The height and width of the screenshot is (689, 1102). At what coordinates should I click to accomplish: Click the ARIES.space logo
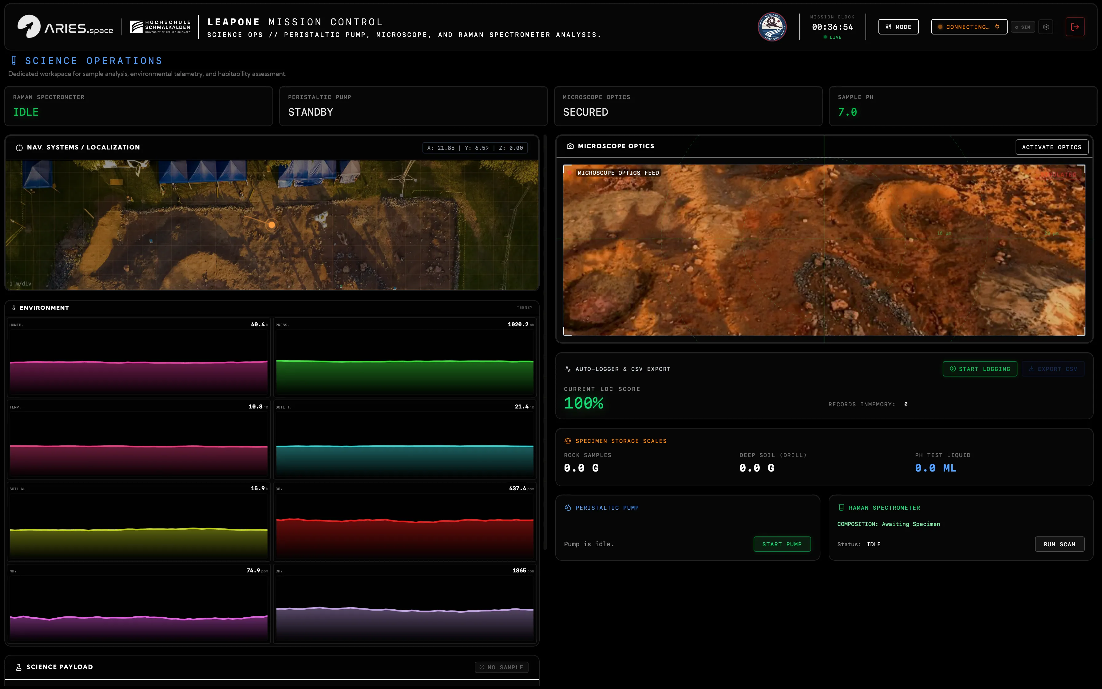coord(65,27)
